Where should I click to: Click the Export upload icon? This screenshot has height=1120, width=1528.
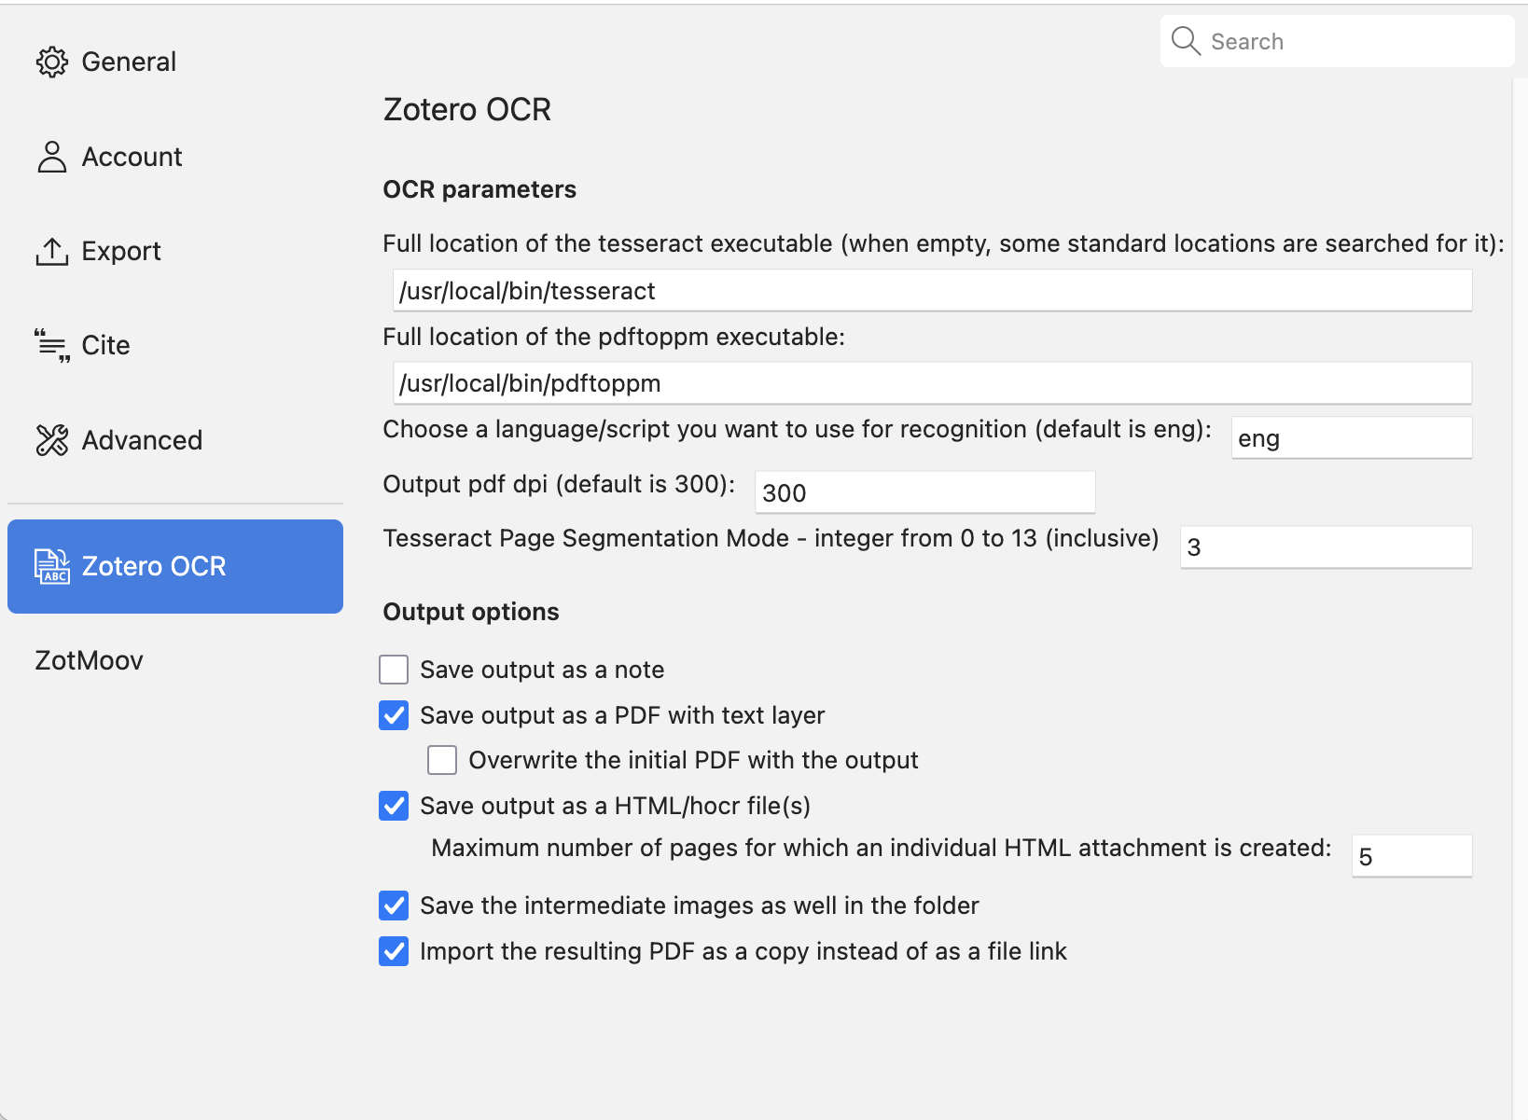(x=52, y=251)
